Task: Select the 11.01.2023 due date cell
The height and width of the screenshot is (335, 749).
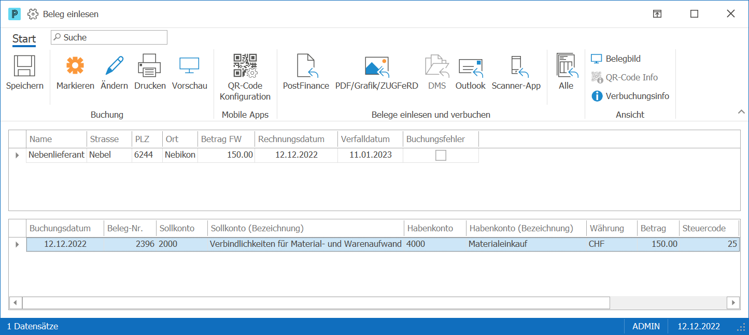Action: click(370, 155)
